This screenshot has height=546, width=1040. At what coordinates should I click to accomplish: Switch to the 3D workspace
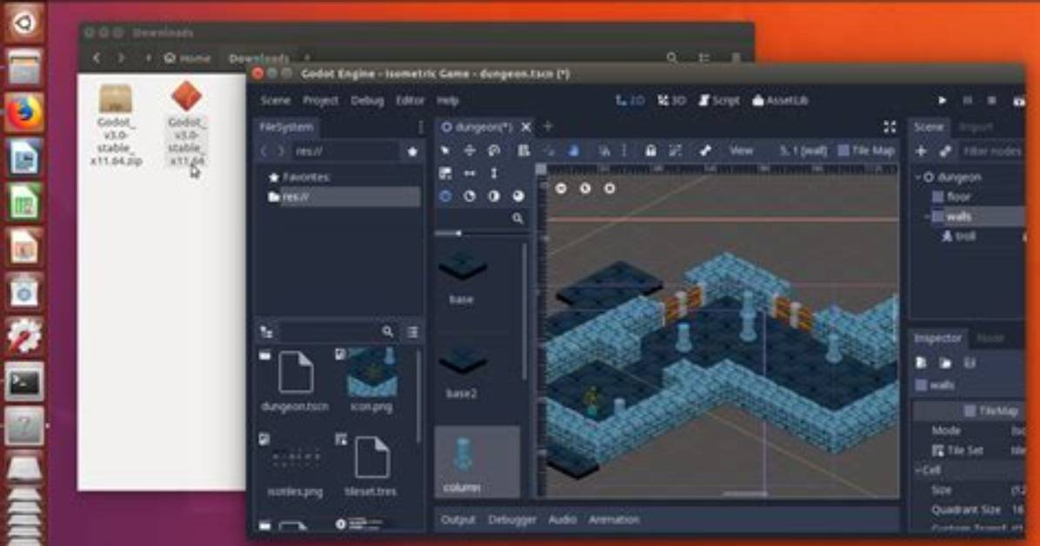point(671,100)
